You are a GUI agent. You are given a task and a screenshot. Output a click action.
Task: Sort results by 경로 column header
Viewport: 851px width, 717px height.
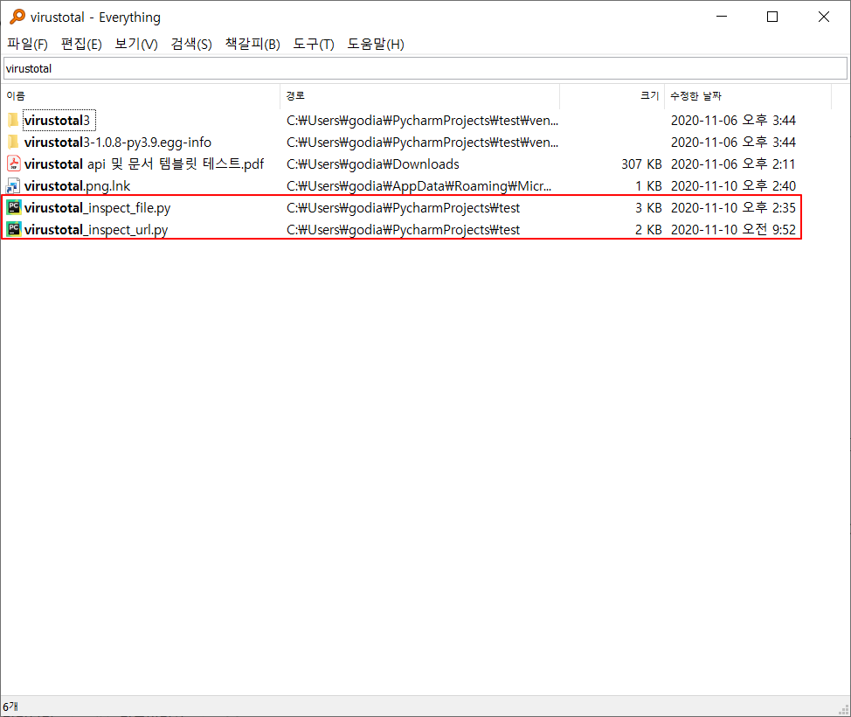tap(419, 95)
